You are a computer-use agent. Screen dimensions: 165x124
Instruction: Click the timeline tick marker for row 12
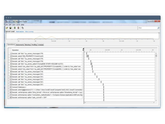(101, 82)
